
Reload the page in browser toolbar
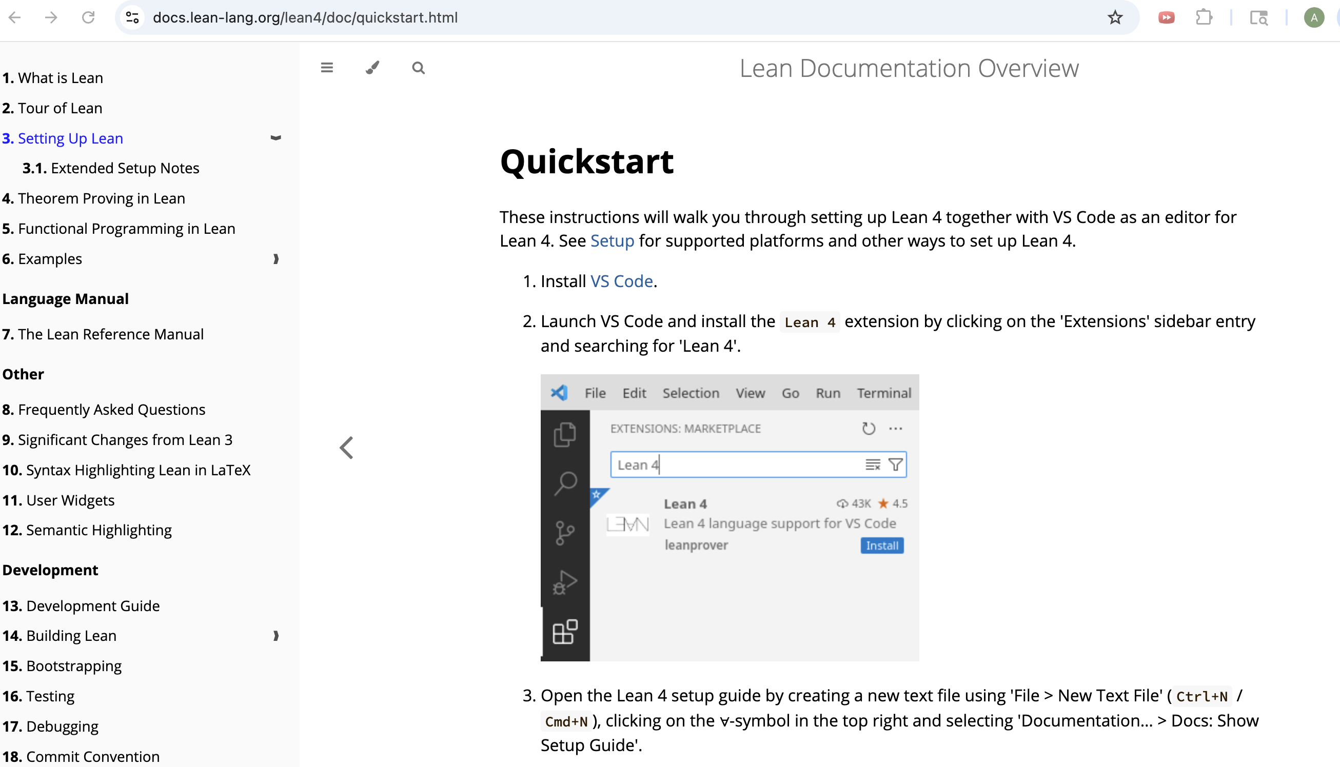(x=88, y=18)
